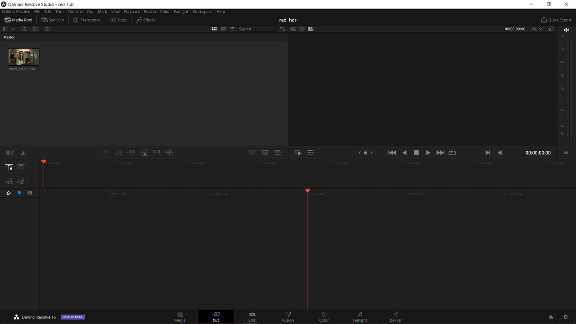The width and height of the screenshot is (576, 324).
Task: Select the Split Clip scissors tool
Action: (23, 153)
